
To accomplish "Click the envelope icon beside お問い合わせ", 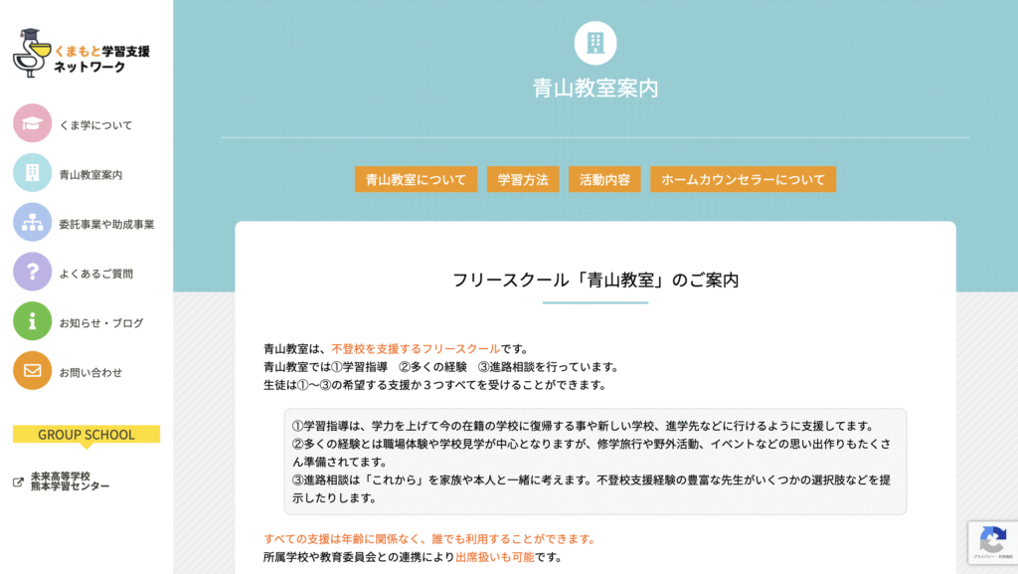I will (x=33, y=371).
